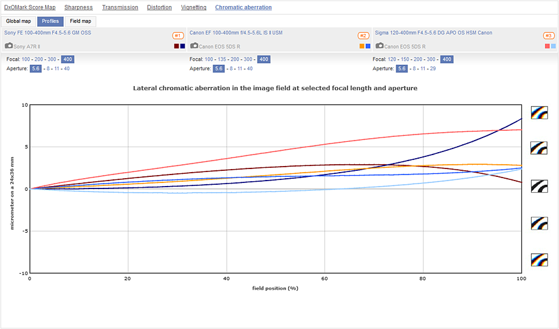The image size is (559, 329).
Task: Click the Sony A7R II camera name
Action: (x=27, y=47)
